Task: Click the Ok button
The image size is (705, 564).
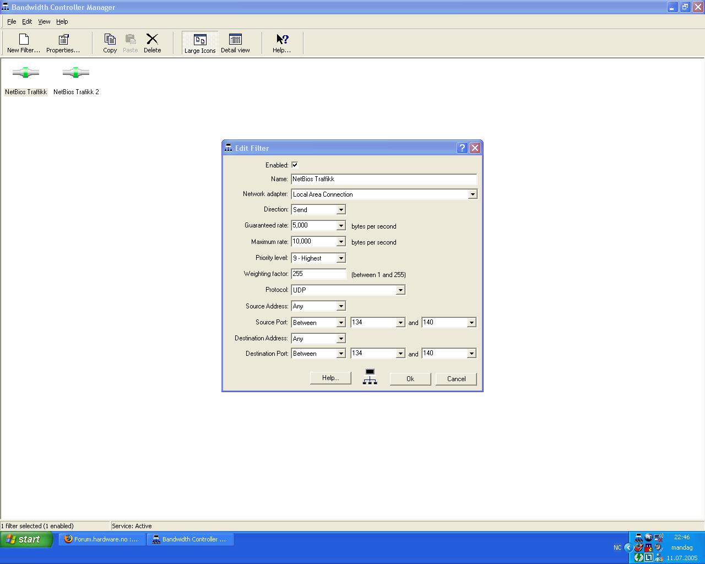Action: tap(410, 379)
